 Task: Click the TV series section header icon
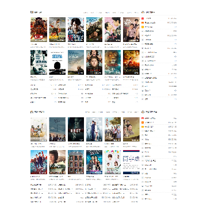(32, 112)
